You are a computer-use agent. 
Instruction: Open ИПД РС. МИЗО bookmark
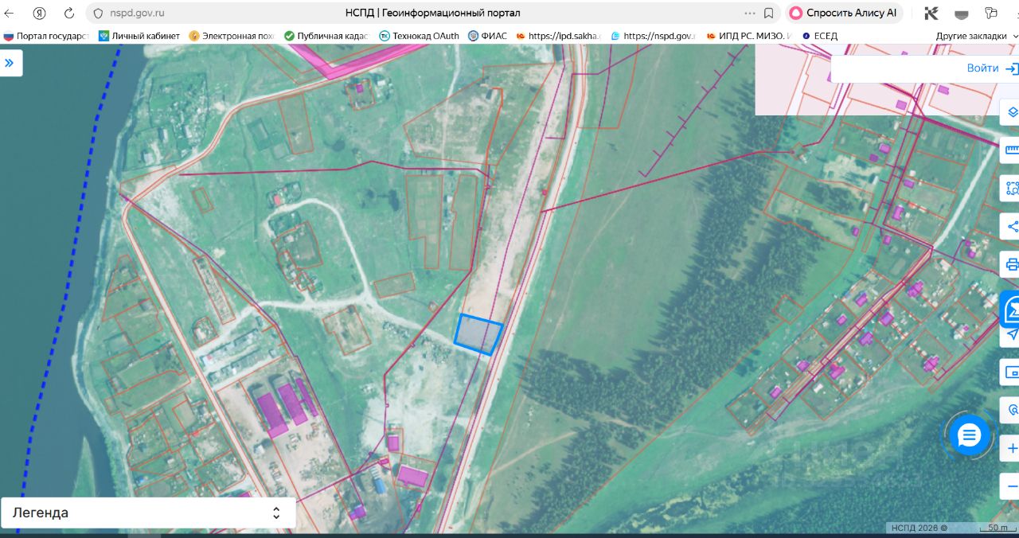pyautogui.click(x=748, y=36)
